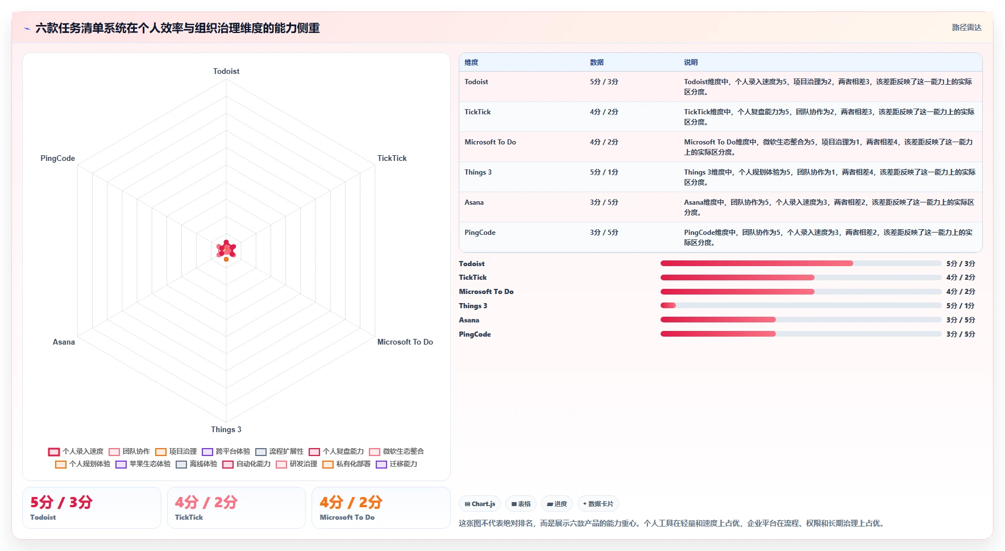Screen dimensions: 1005x551
Task: Open the Microsoft To Do 4分 / 2分 data card
Action: point(381,508)
